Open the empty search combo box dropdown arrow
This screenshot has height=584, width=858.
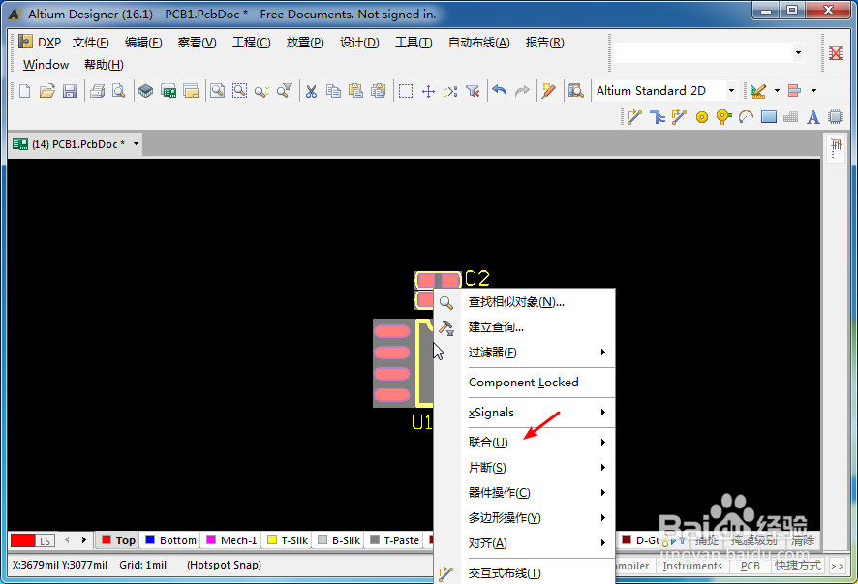(798, 53)
